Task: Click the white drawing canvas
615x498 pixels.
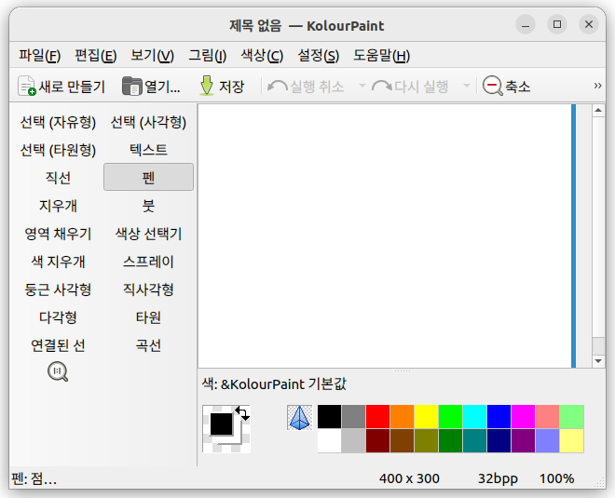Action: pos(384,236)
